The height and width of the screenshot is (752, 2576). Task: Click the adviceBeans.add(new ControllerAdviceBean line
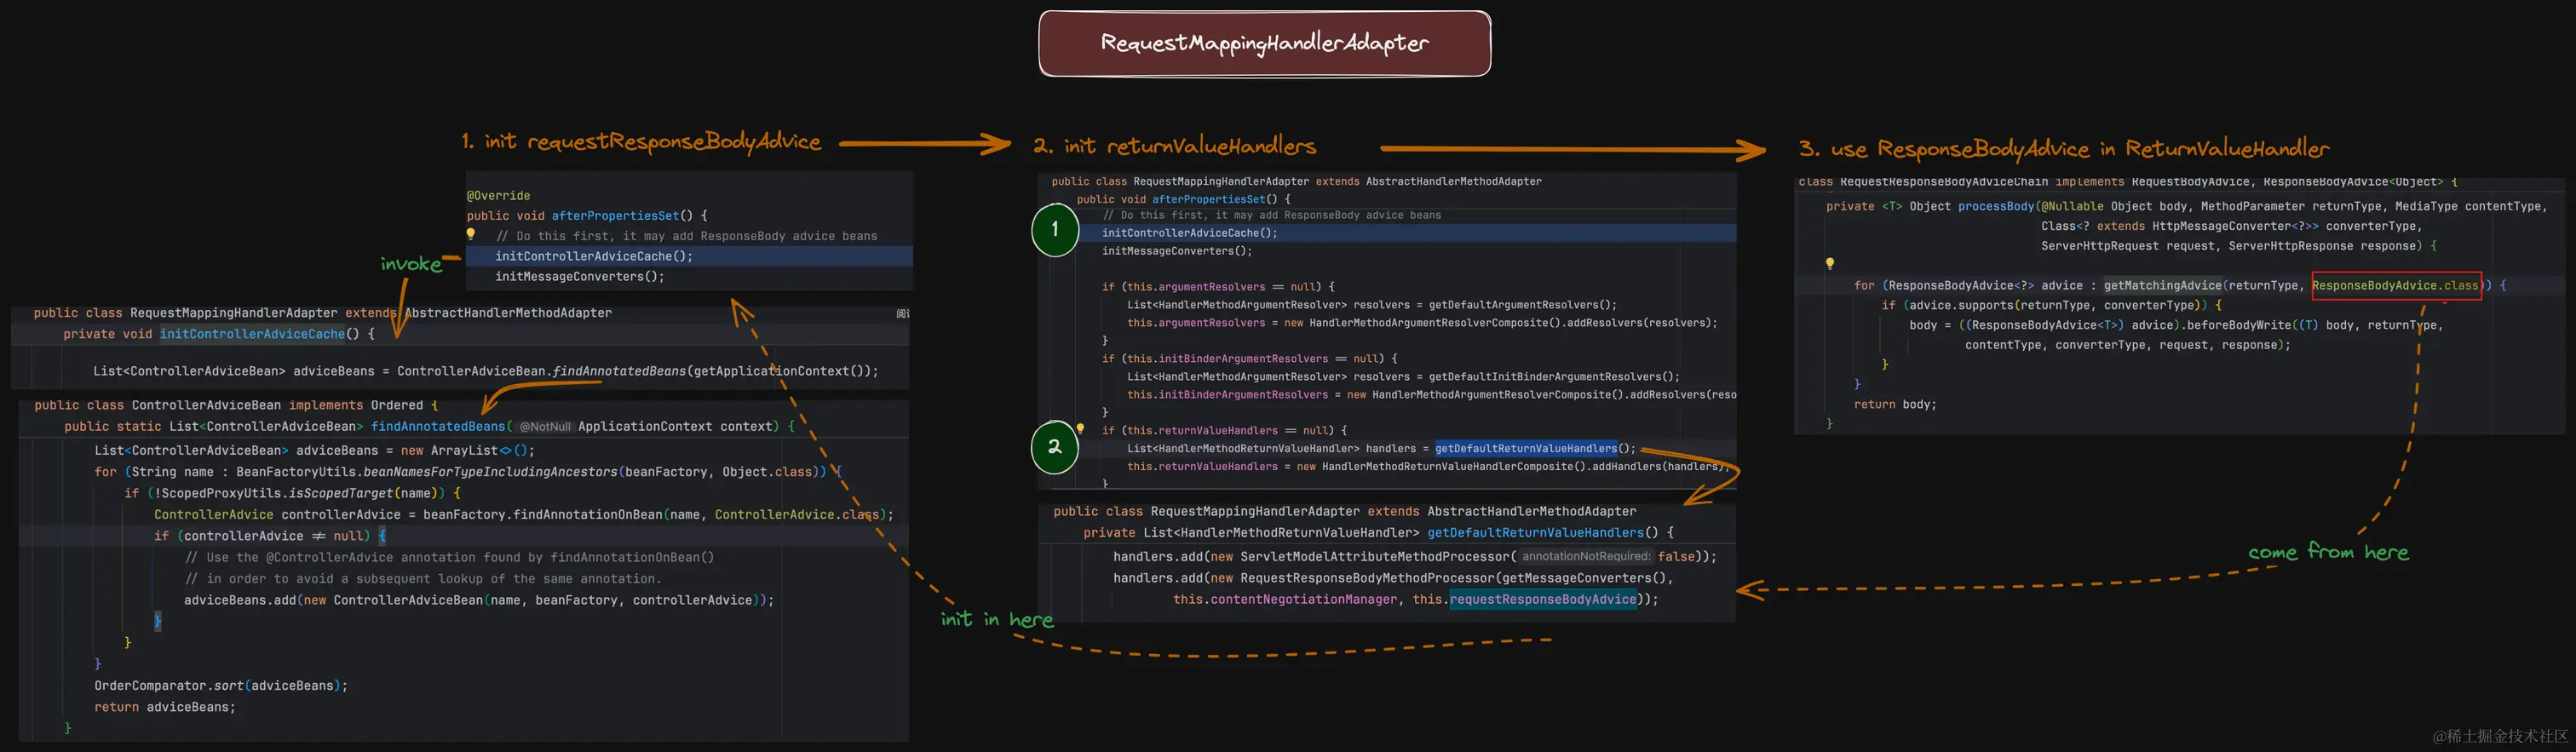tap(479, 601)
